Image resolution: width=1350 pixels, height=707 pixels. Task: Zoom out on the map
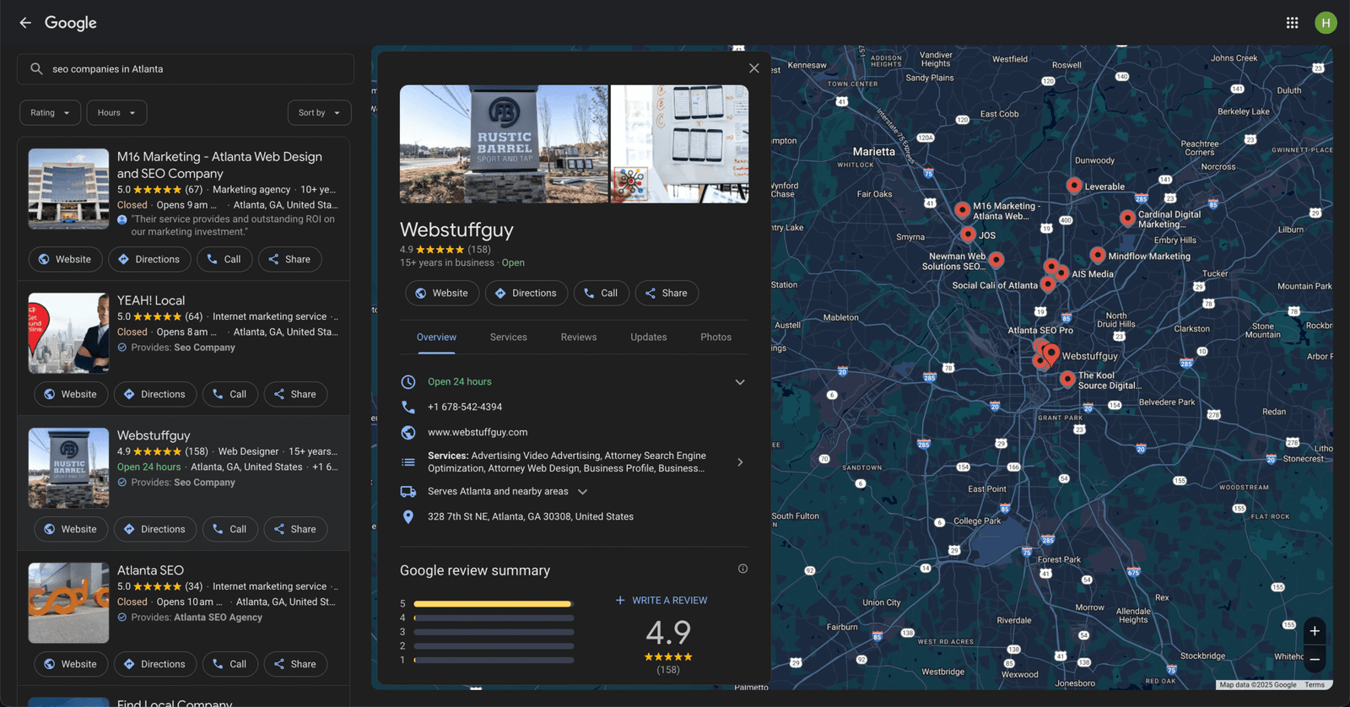point(1315,660)
